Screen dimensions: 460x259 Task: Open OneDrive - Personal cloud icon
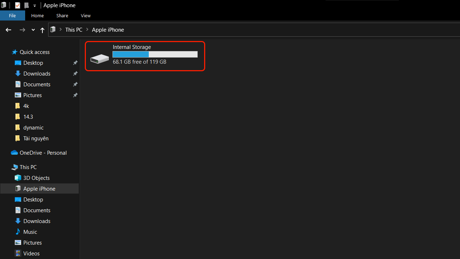(14, 153)
